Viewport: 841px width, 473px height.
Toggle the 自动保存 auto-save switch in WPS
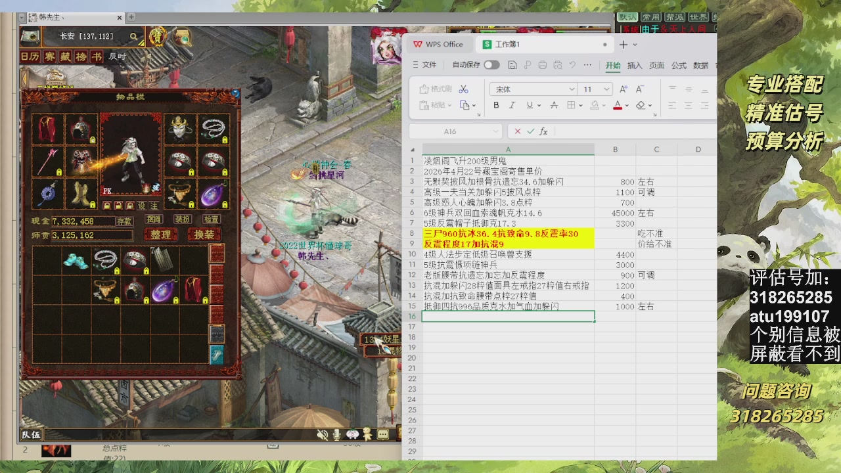coord(491,65)
